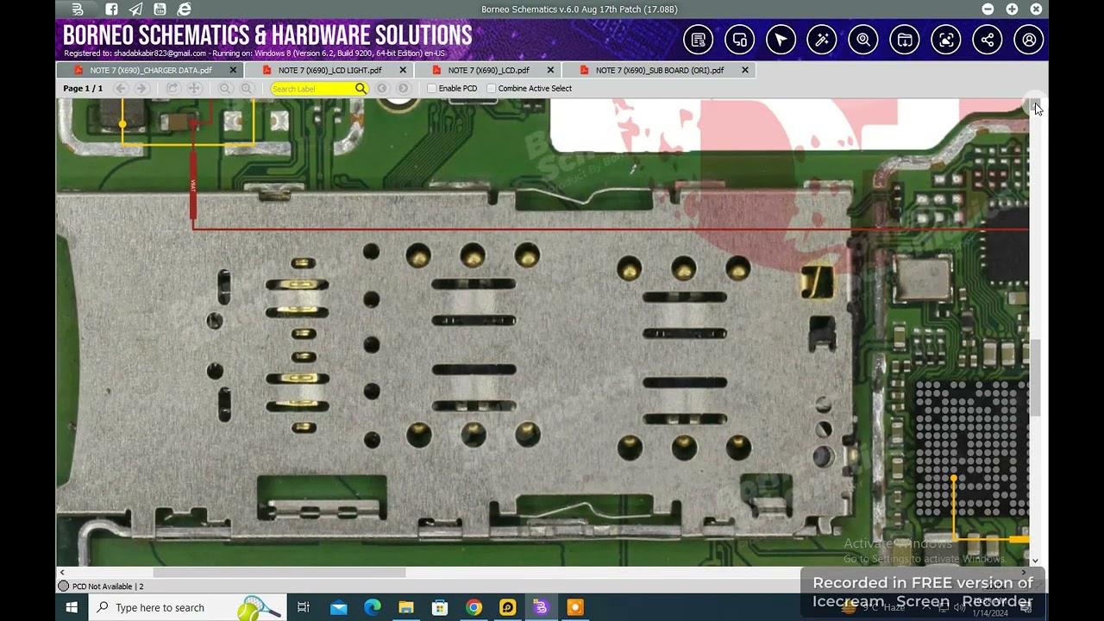This screenshot has width=1104, height=621.
Task: Go to next page arrow
Action: [x=142, y=88]
